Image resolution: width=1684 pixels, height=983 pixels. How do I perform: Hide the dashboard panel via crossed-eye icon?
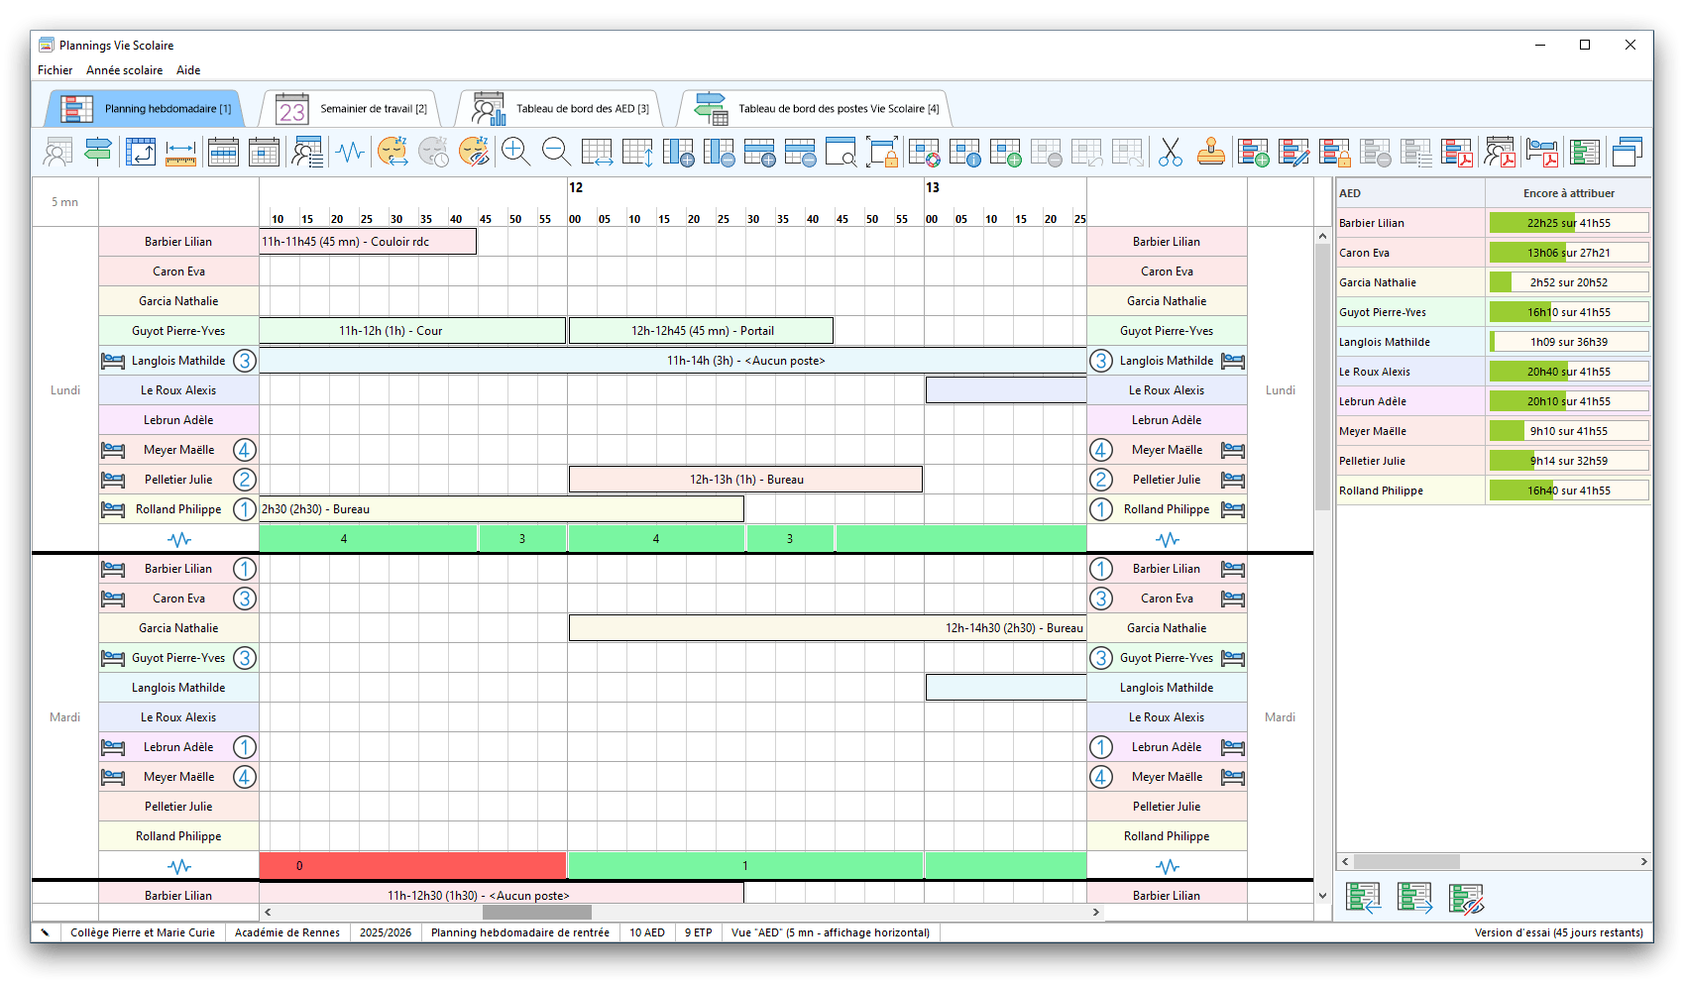click(x=1465, y=898)
